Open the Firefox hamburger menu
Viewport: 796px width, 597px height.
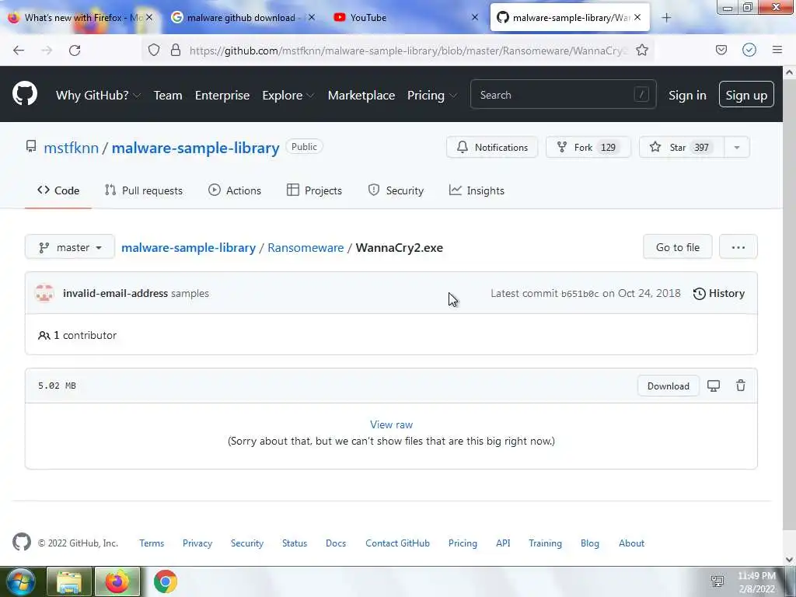coord(777,50)
